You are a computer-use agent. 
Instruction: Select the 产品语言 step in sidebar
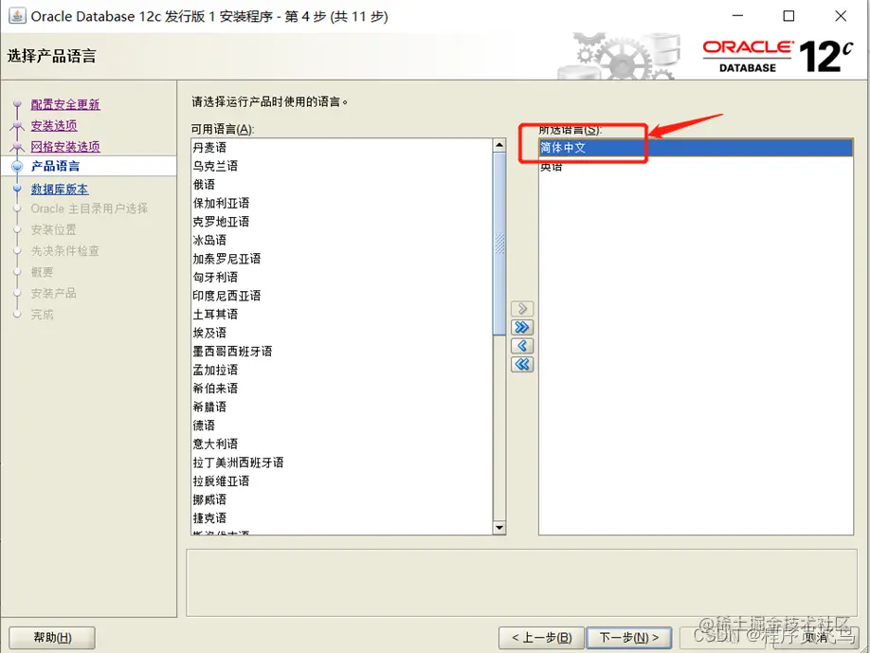coord(55,166)
